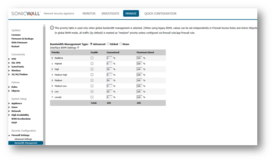The width and height of the screenshot is (274, 162).
Task: Click the info icon beside the priority note
Action: [52, 28]
